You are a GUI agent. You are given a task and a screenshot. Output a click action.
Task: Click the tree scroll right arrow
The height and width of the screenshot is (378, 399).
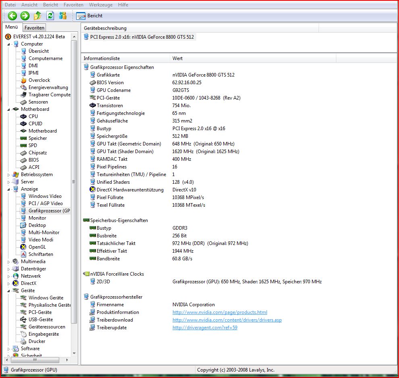(67, 360)
